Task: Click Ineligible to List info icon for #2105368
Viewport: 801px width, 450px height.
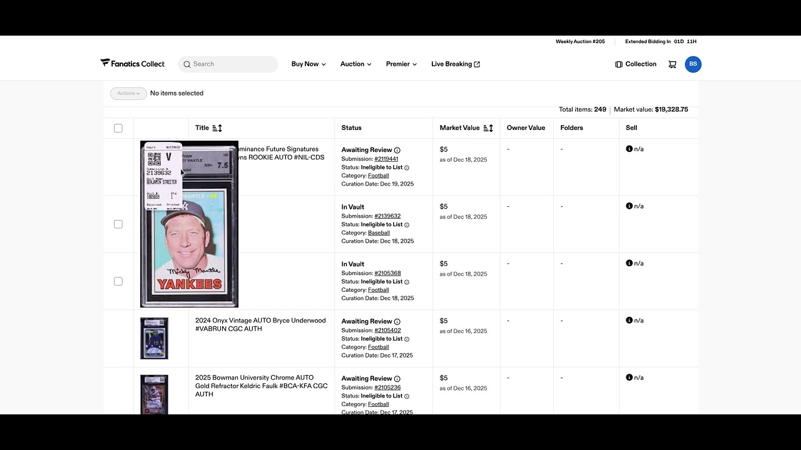Action: (x=407, y=282)
